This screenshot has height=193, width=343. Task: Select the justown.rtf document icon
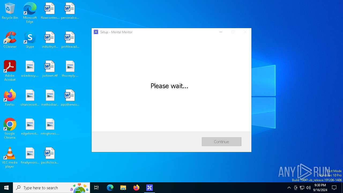point(50,69)
